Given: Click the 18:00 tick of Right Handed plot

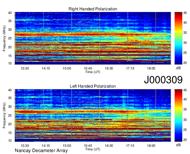Looking at the screenshot, I should point(151,68).
